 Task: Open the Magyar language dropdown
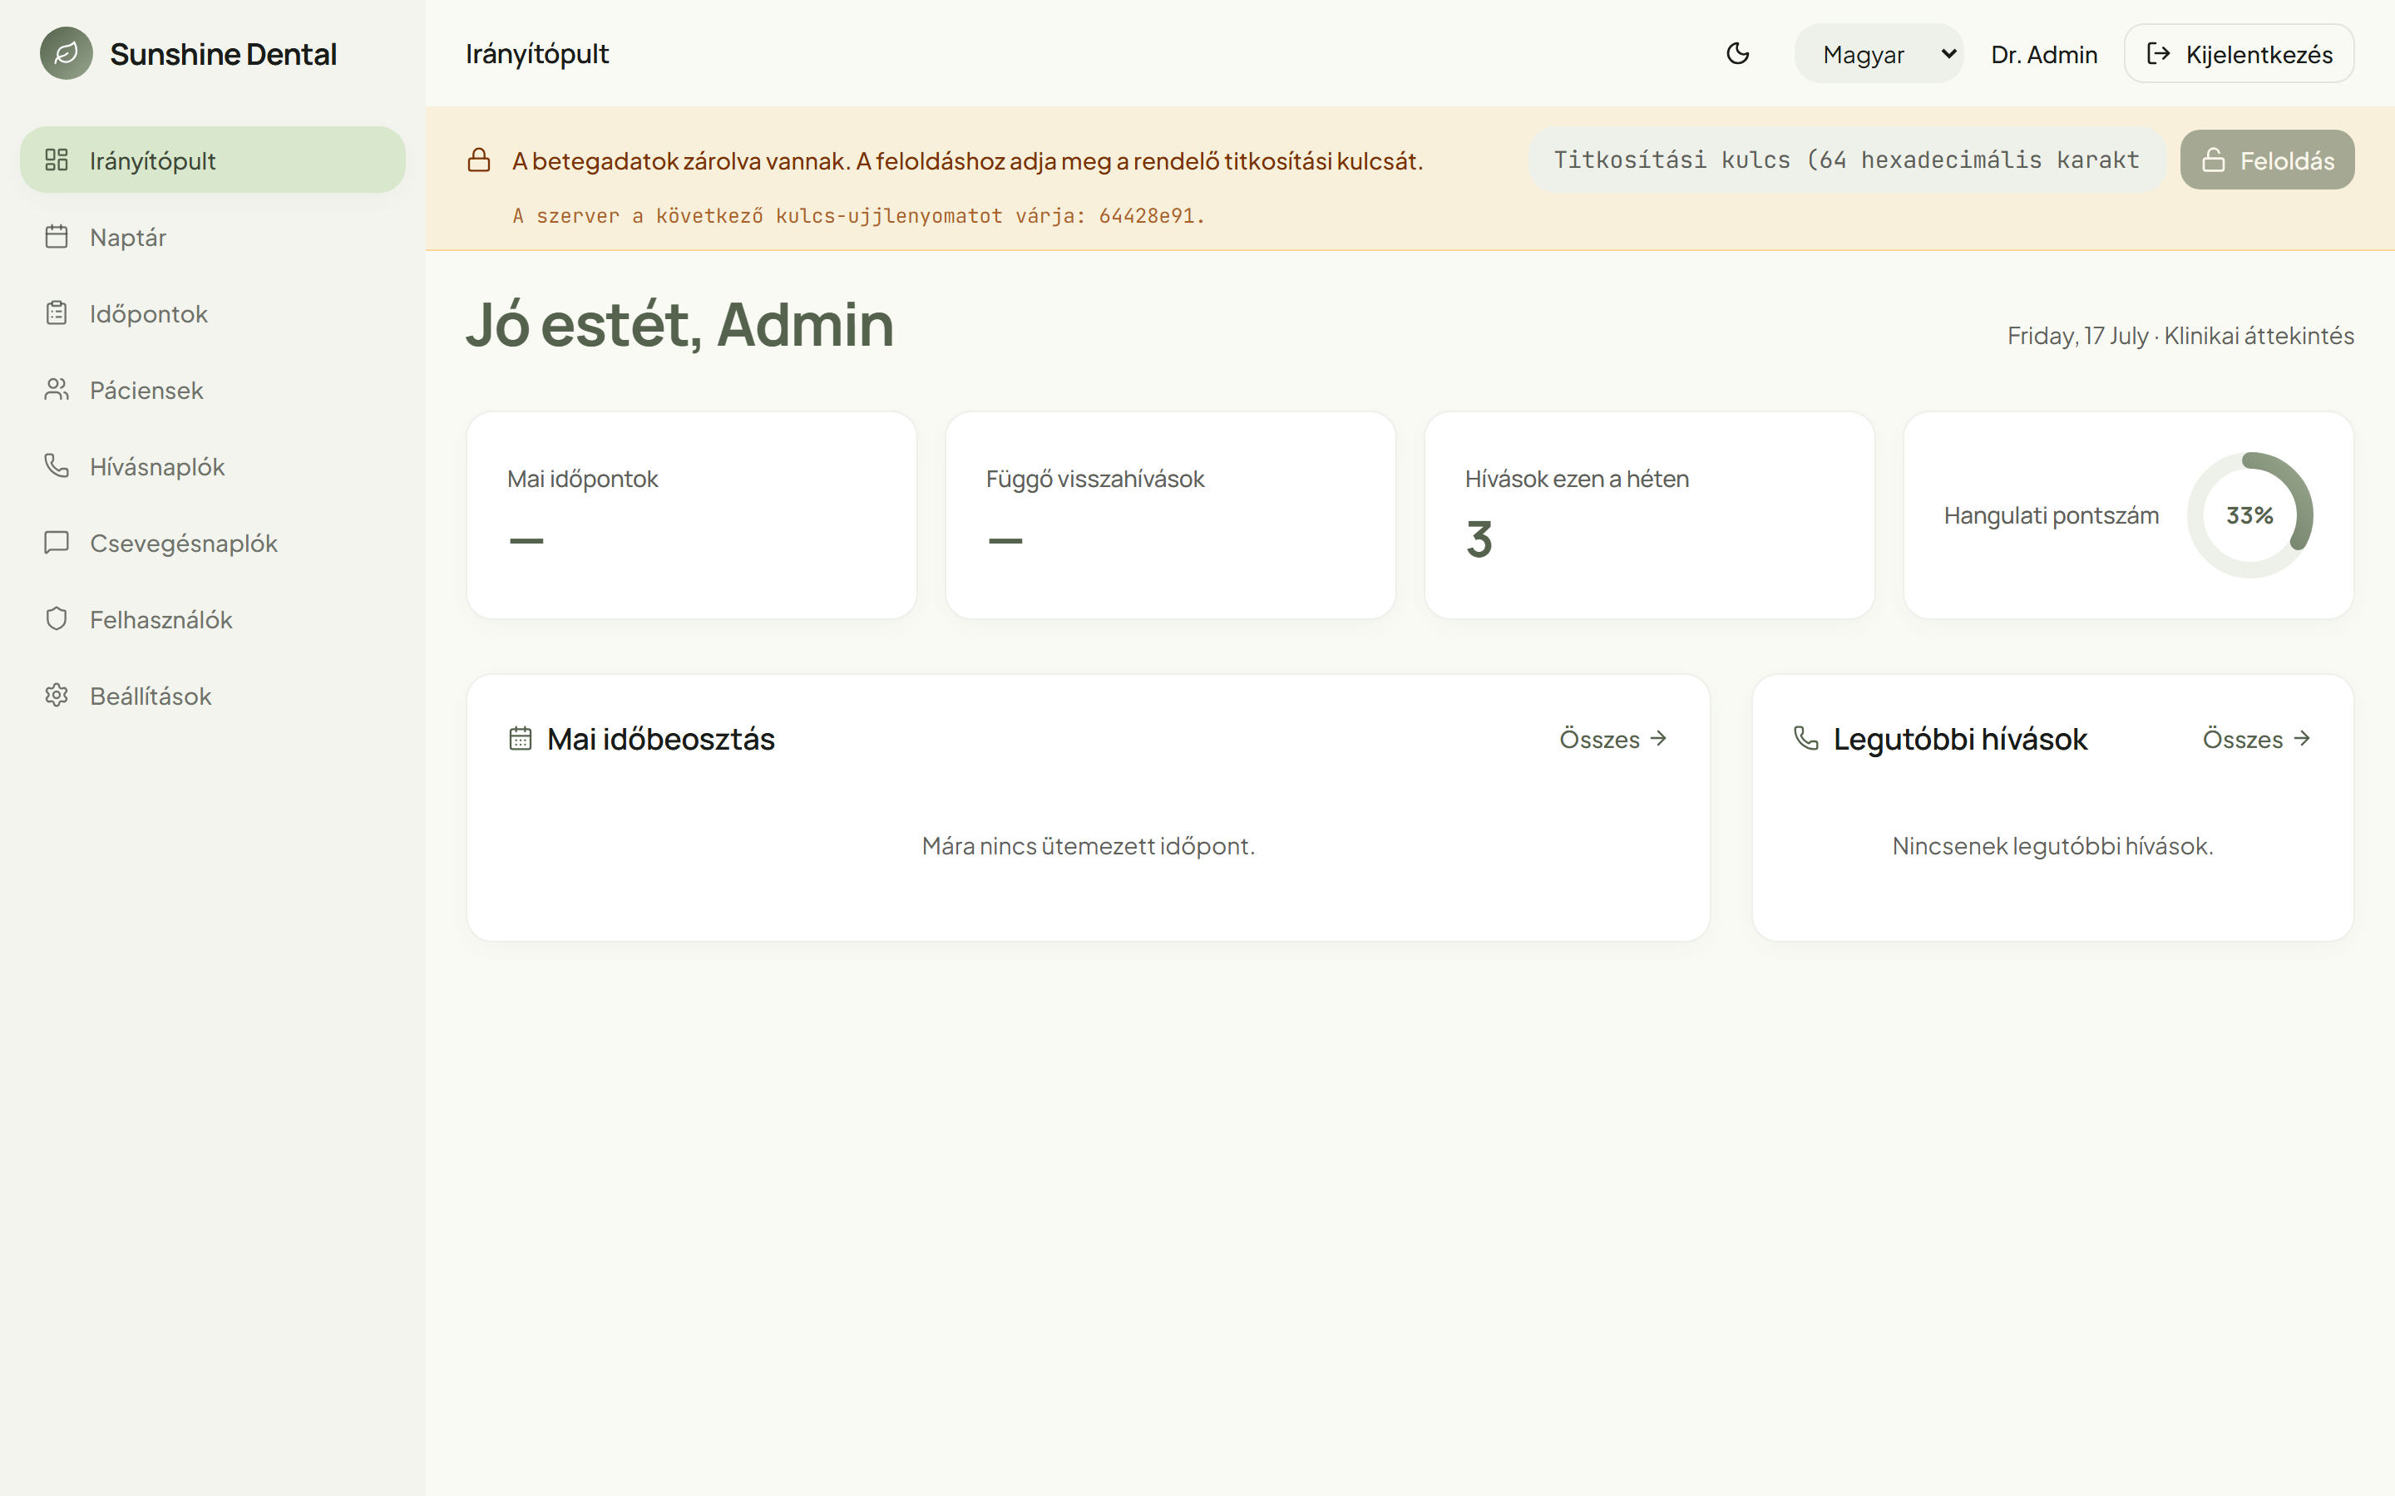click(x=1879, y=53)
